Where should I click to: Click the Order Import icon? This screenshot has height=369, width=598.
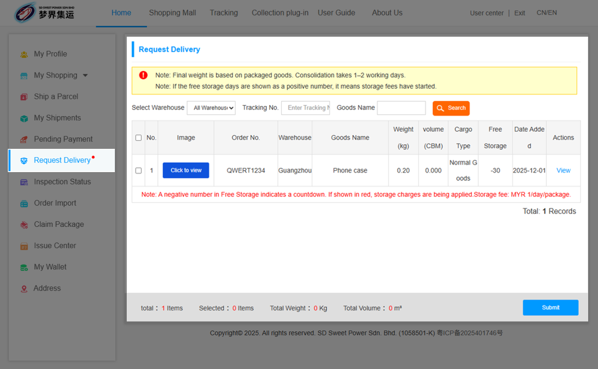point(24,204)
